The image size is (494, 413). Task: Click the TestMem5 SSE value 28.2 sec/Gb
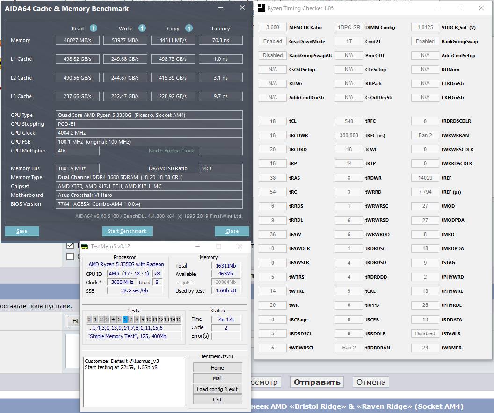(135, 290)
